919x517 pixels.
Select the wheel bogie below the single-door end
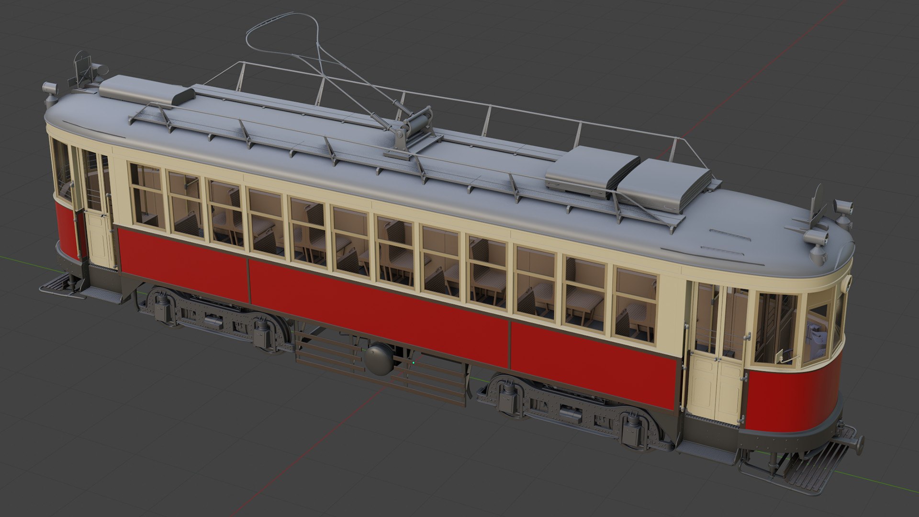point(214,319)
